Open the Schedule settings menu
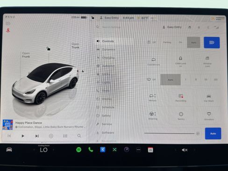Viewport: 228px width, 171px height. 106,107
